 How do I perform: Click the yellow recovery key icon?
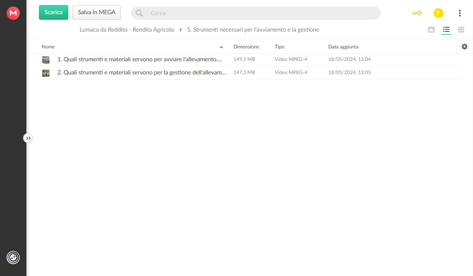(x=417, y=13)
